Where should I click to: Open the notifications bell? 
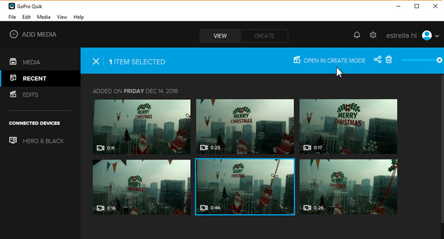coord(357,35)
